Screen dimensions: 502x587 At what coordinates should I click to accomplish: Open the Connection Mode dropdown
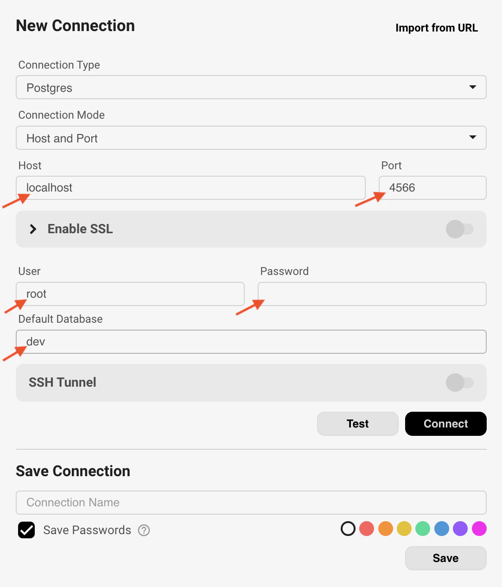click(251, 138)
